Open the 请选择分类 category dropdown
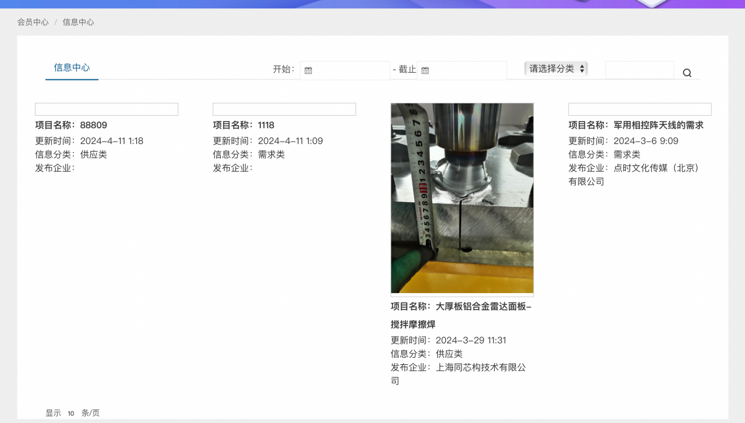Viewport: 745px width, 423px height. pyautogui.click(x=556, y=69)
